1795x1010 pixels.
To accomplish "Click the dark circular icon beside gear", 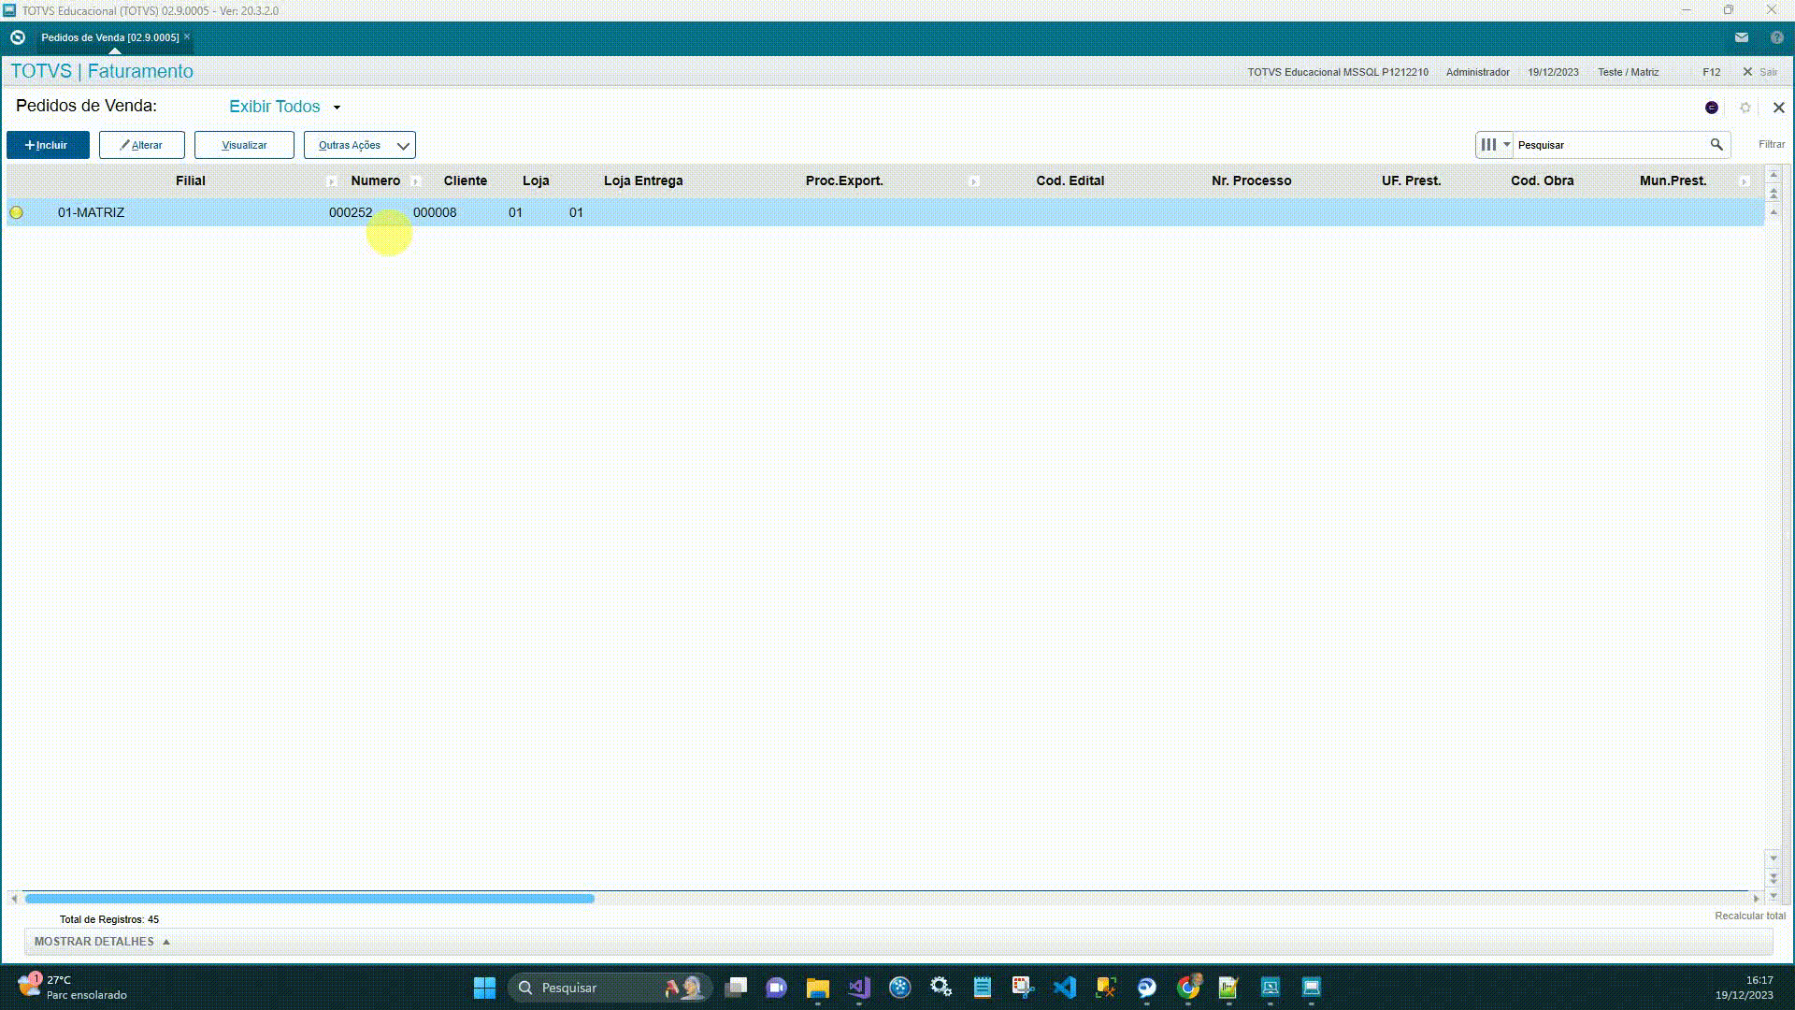I will 1711,108.
